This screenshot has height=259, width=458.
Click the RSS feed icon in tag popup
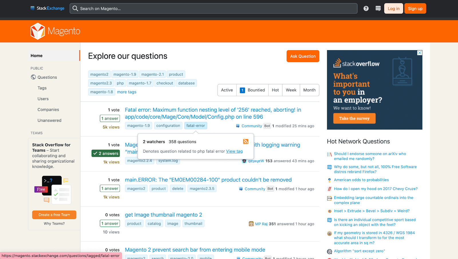pos(246,142)
